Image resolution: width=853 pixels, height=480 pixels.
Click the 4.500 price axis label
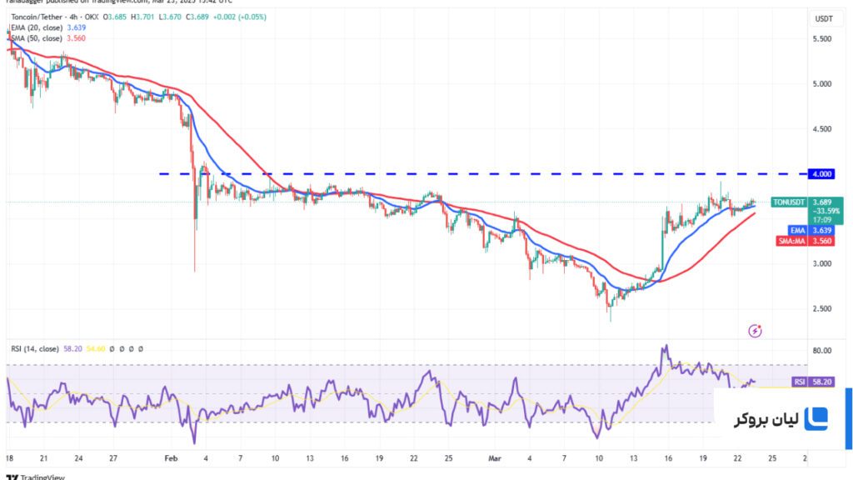tap(822, 129)
